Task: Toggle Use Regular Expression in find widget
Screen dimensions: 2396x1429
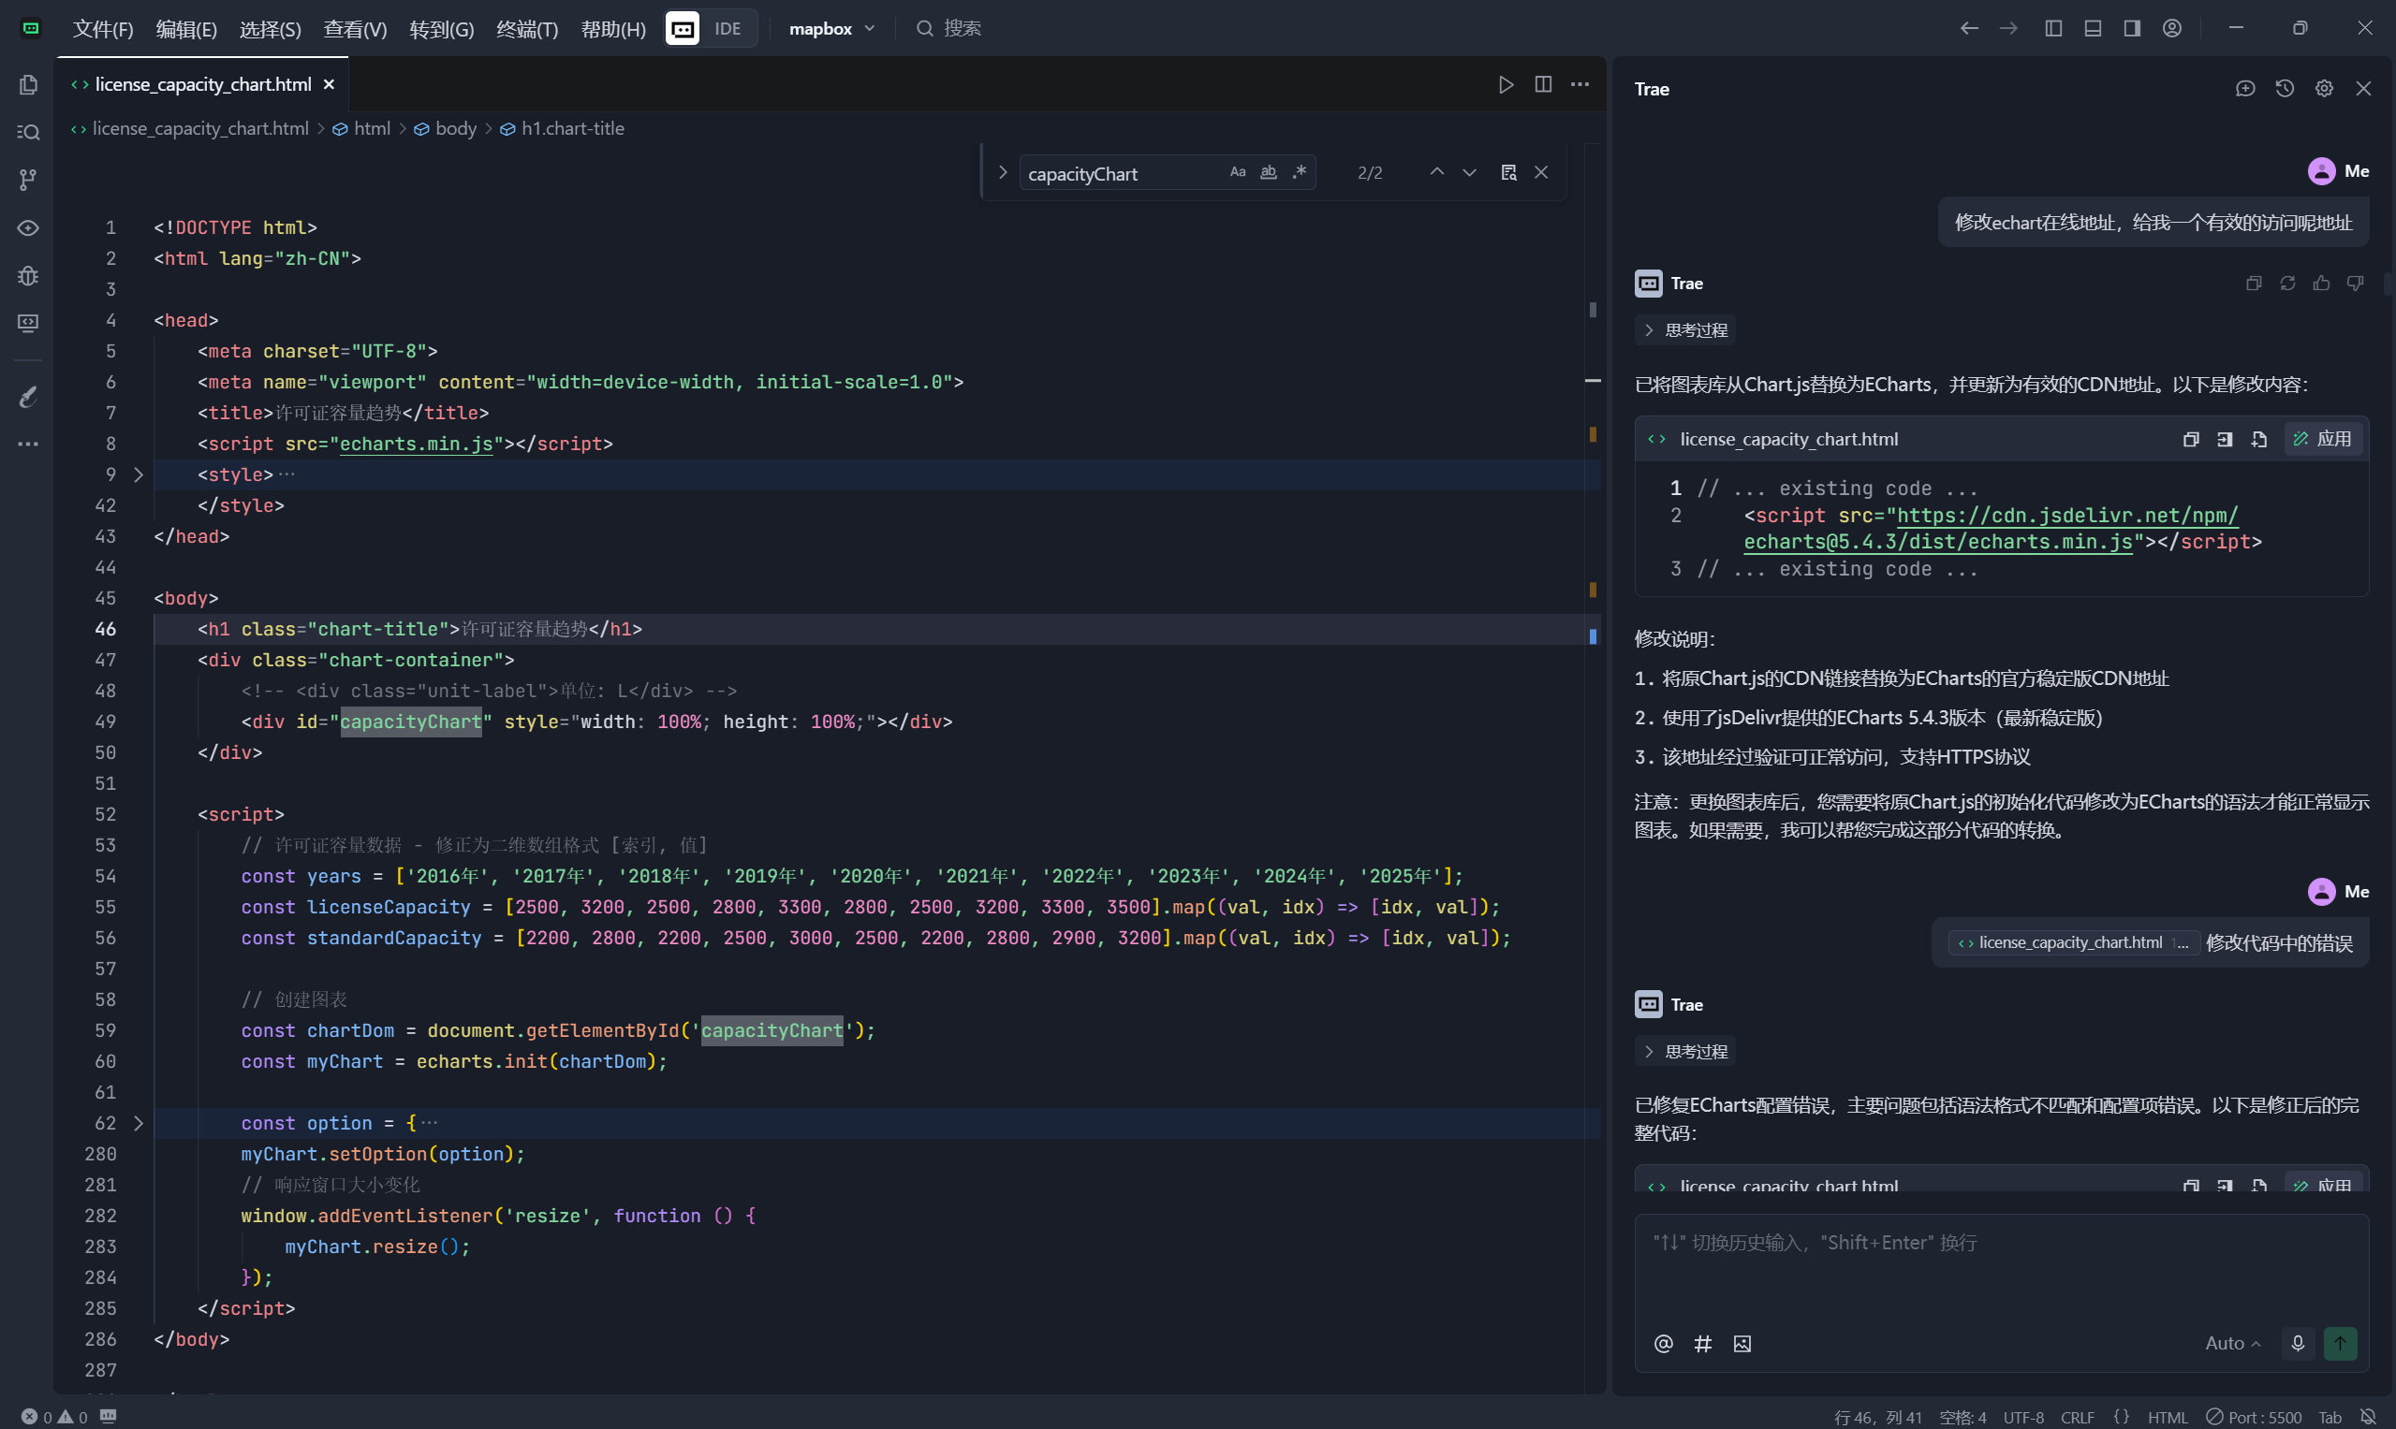Action: (1299, 172)
